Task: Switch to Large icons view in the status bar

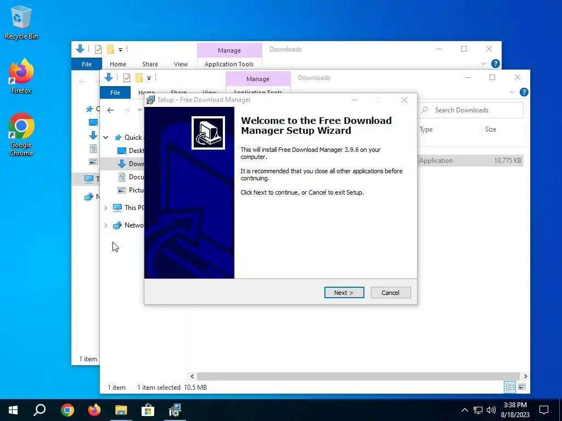Action: pos(522,387)
